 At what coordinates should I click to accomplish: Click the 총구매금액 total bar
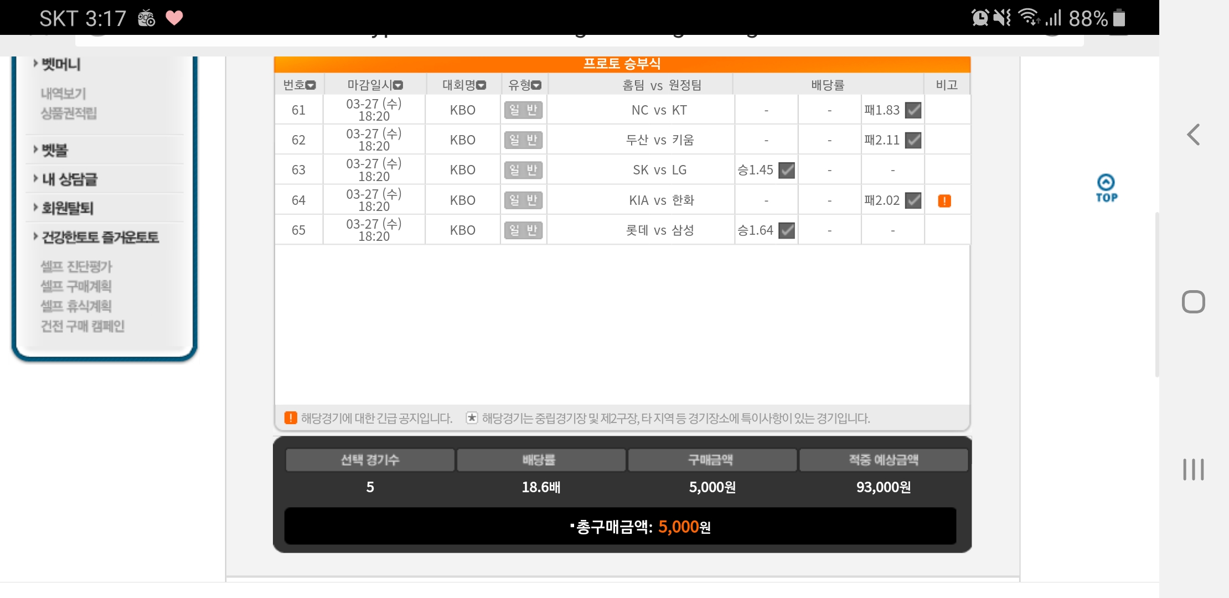point(621,526)
